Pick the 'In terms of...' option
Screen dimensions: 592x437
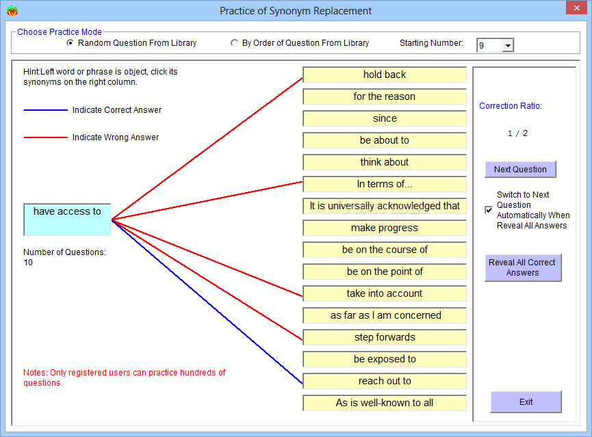[x=385, y=184]
